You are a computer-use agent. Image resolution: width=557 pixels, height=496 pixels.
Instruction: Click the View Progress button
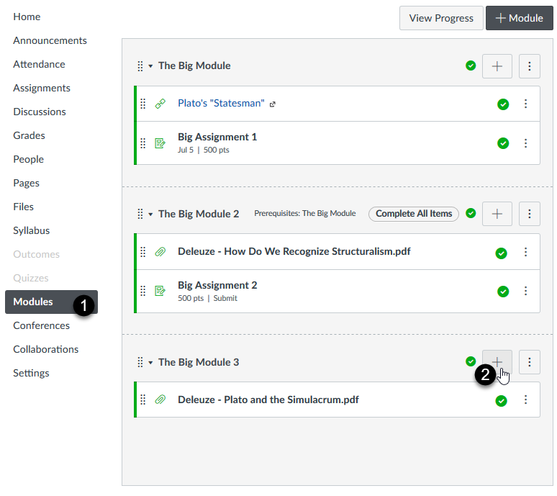click(441, 18)
